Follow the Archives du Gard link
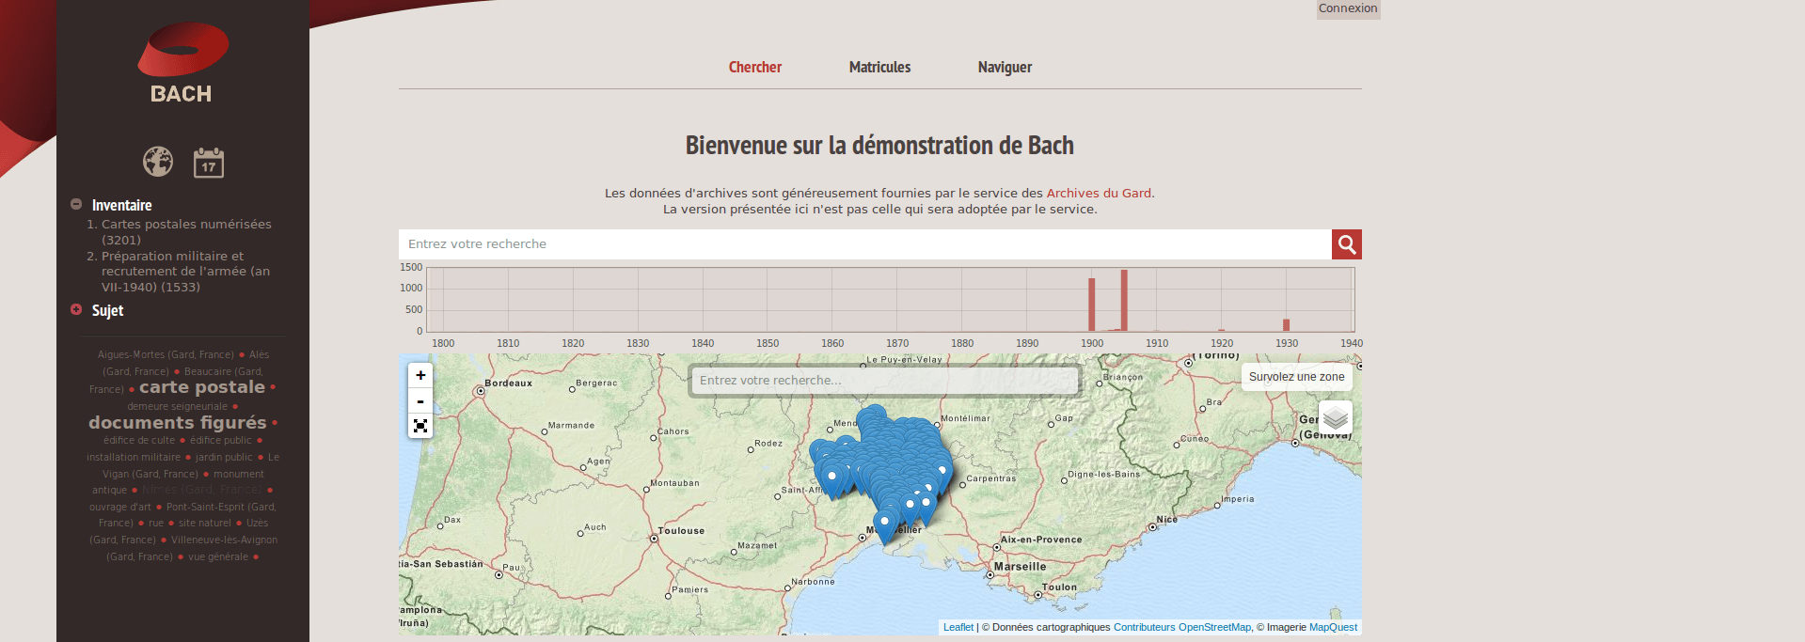The width and height of the screenshot is (1805, 642). (1099, 194)
